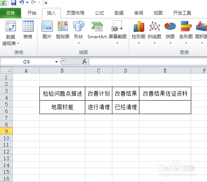Open the Undo history dropdown arrow
The width and height of the screenshot is (207, 182).
(27, 2)
